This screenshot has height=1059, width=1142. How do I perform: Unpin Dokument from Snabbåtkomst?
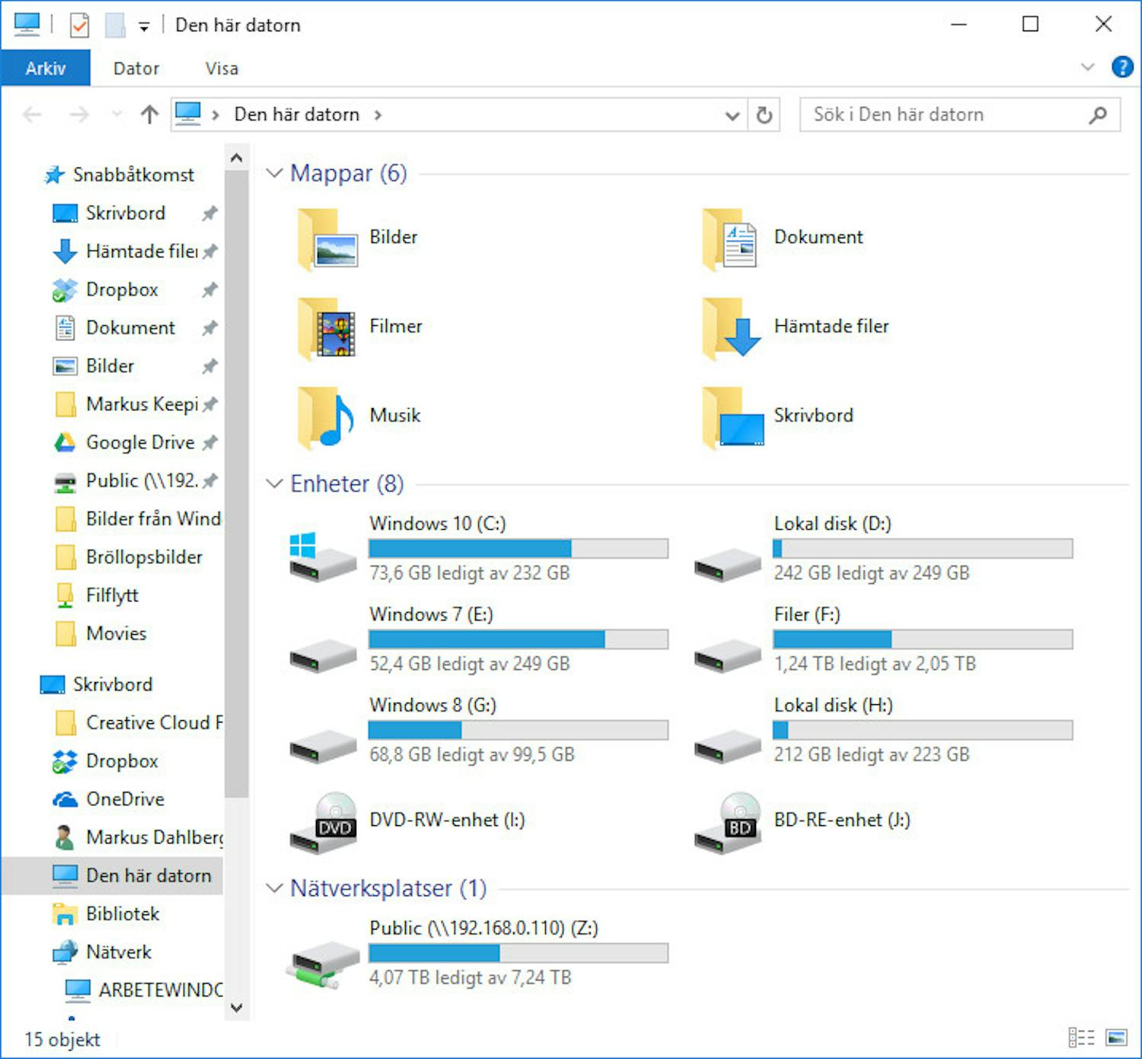click(209, 327)
